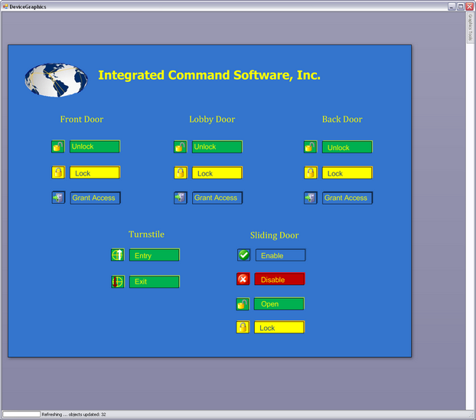Click the Front Door locked padlock icon
476x420 pixels.
[58, 172]
